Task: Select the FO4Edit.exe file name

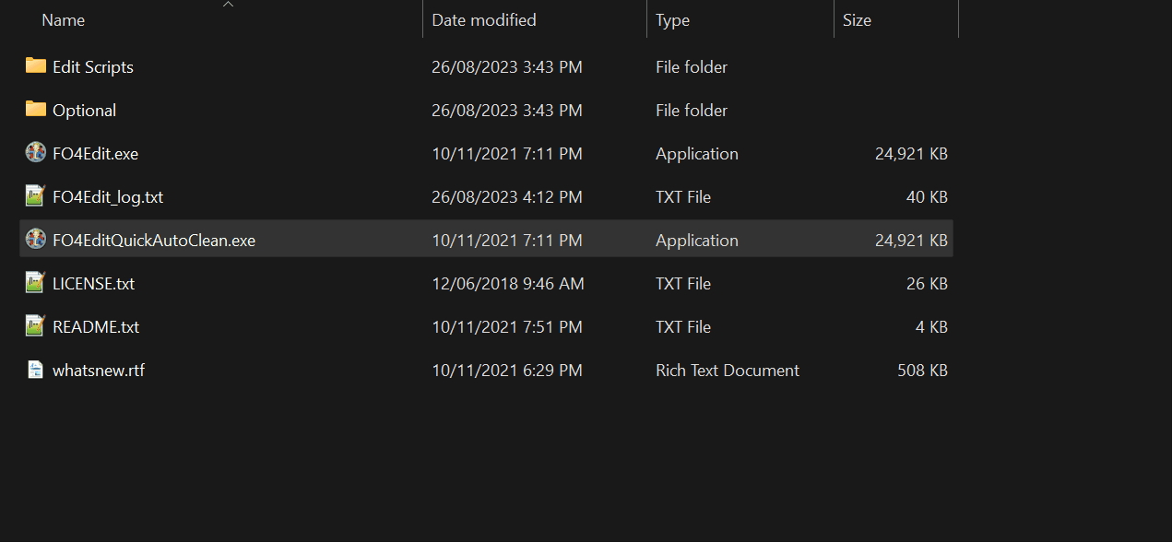Action: pyautogui.click(x=95, y=154)
